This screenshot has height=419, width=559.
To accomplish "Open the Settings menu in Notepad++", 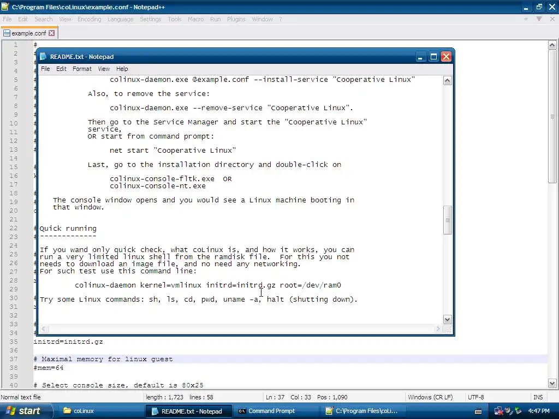I will click(x=151, y=19).
